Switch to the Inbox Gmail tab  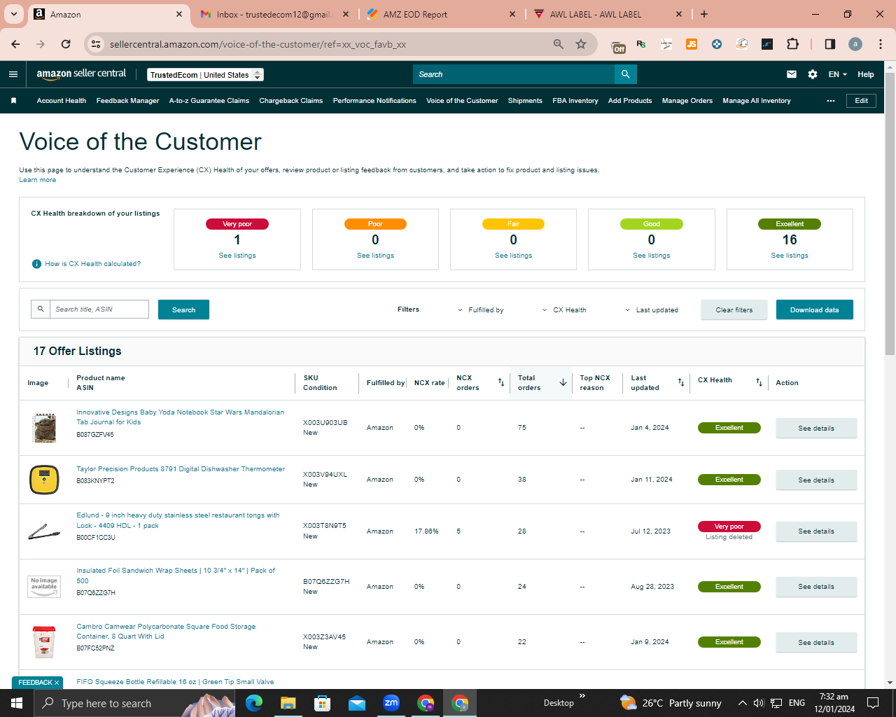pyautogui.click(x=275, y=14)
